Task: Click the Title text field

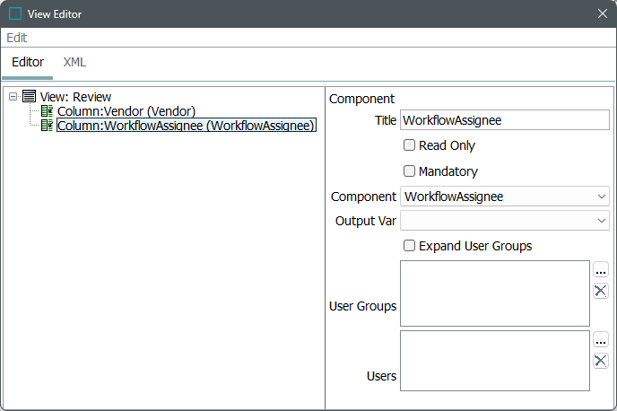Action: pos(504,120)
